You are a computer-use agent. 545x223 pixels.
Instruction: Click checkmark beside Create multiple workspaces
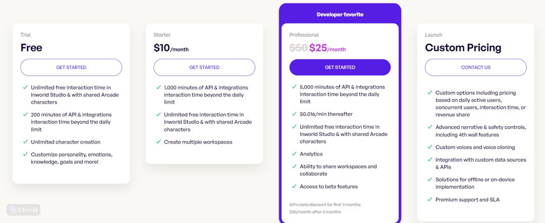point(158,141)
